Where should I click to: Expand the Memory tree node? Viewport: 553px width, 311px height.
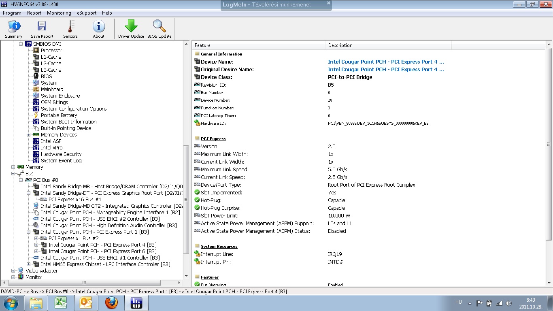coord(13,167)
